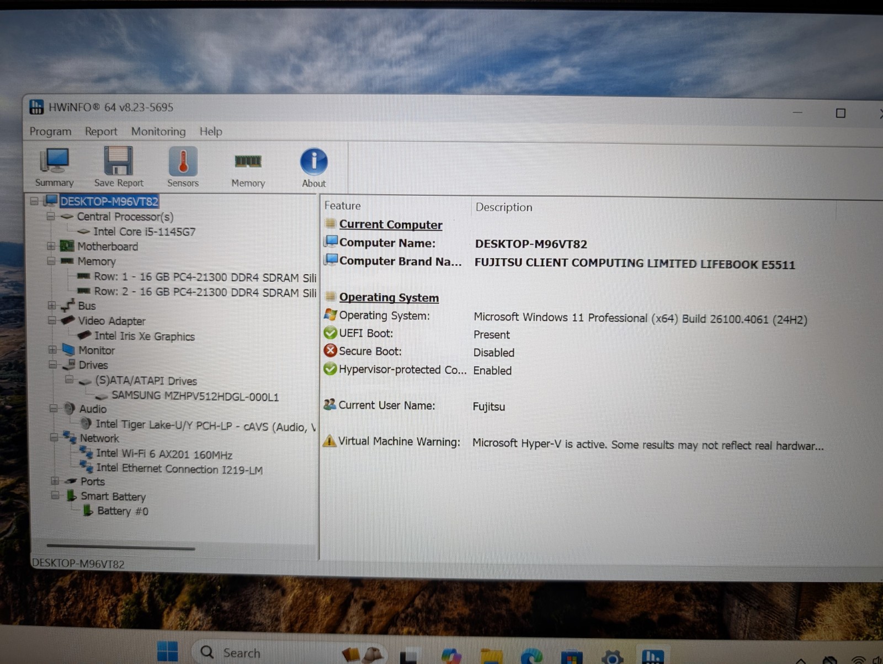Click the green check icon beside Hypervisor-protected Co...
Screen dimensions: 883x664
click(330, 368)
